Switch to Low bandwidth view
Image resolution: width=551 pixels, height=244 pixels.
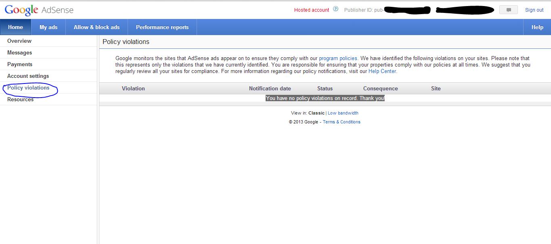pyautogui.click(x=343, y=113)
